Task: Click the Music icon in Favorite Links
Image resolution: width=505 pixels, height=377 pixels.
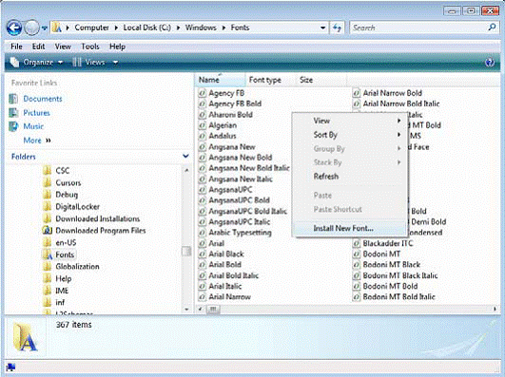Action: [13, 126]
